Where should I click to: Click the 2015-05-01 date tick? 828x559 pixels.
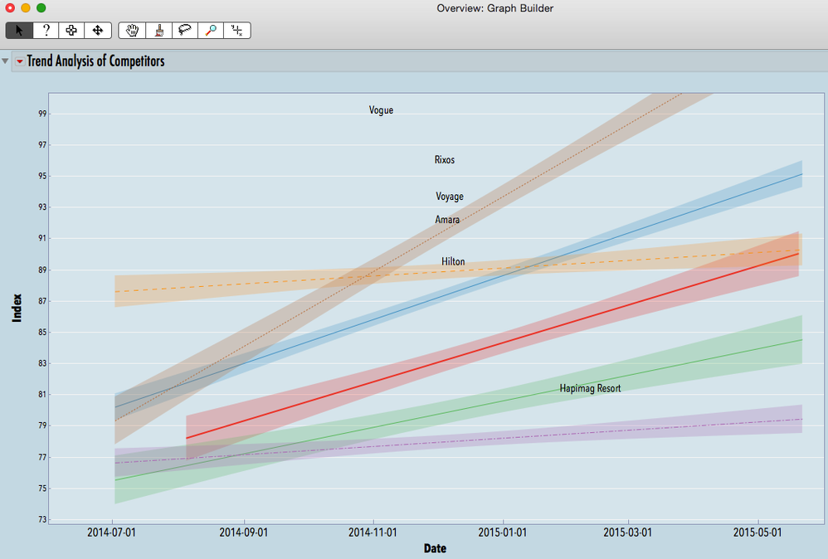757,532
